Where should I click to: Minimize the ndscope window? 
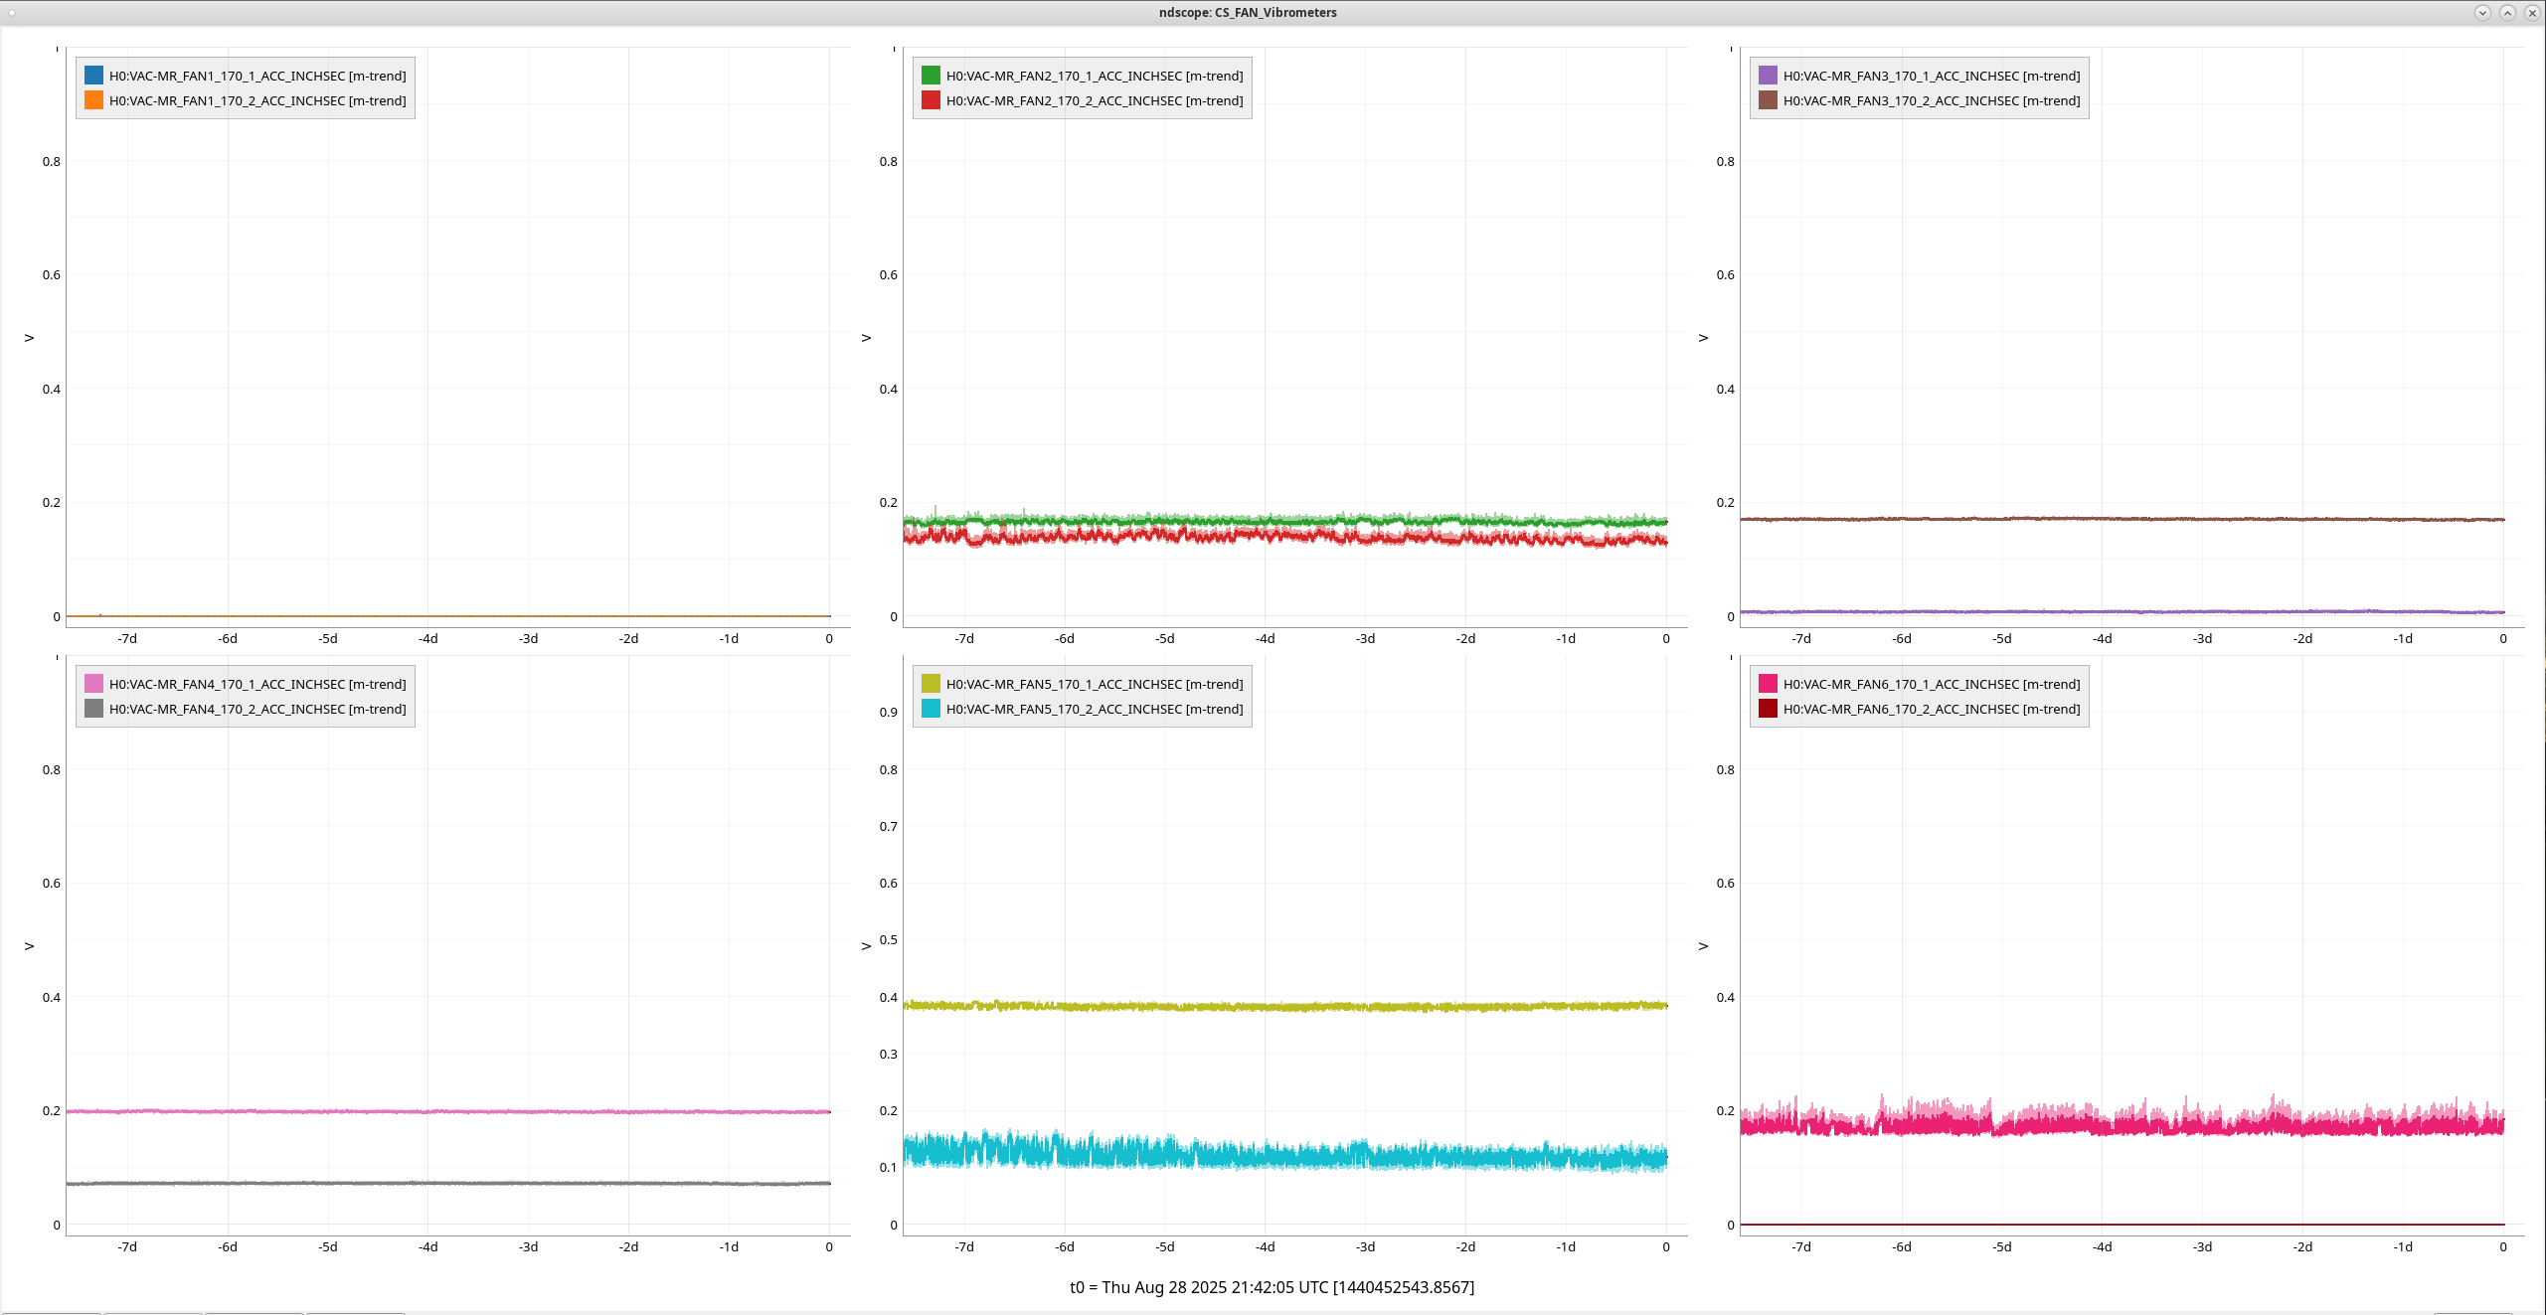(2482, 13)
